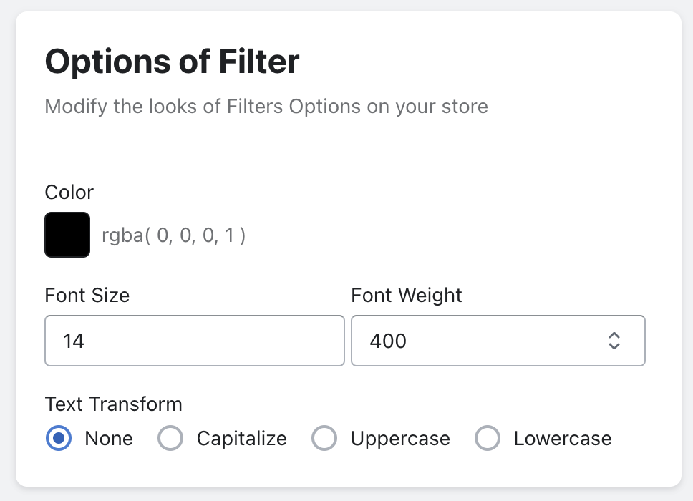The height and width of the screenshot is (501, 693).
Task: Choose the Uppercase radio button
Action: coord(324,438)
